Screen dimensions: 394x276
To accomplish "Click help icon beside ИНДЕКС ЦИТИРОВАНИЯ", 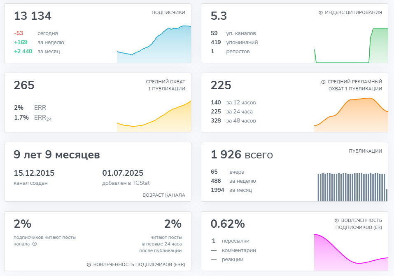I will (320, 13).
